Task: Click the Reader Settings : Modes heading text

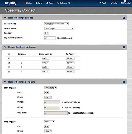Action: [x=21, y=18]
